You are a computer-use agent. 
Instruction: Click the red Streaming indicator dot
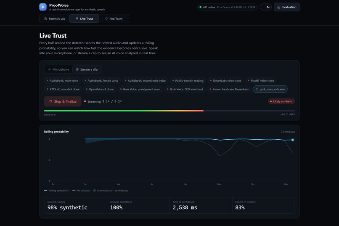(x=85, y=101)
